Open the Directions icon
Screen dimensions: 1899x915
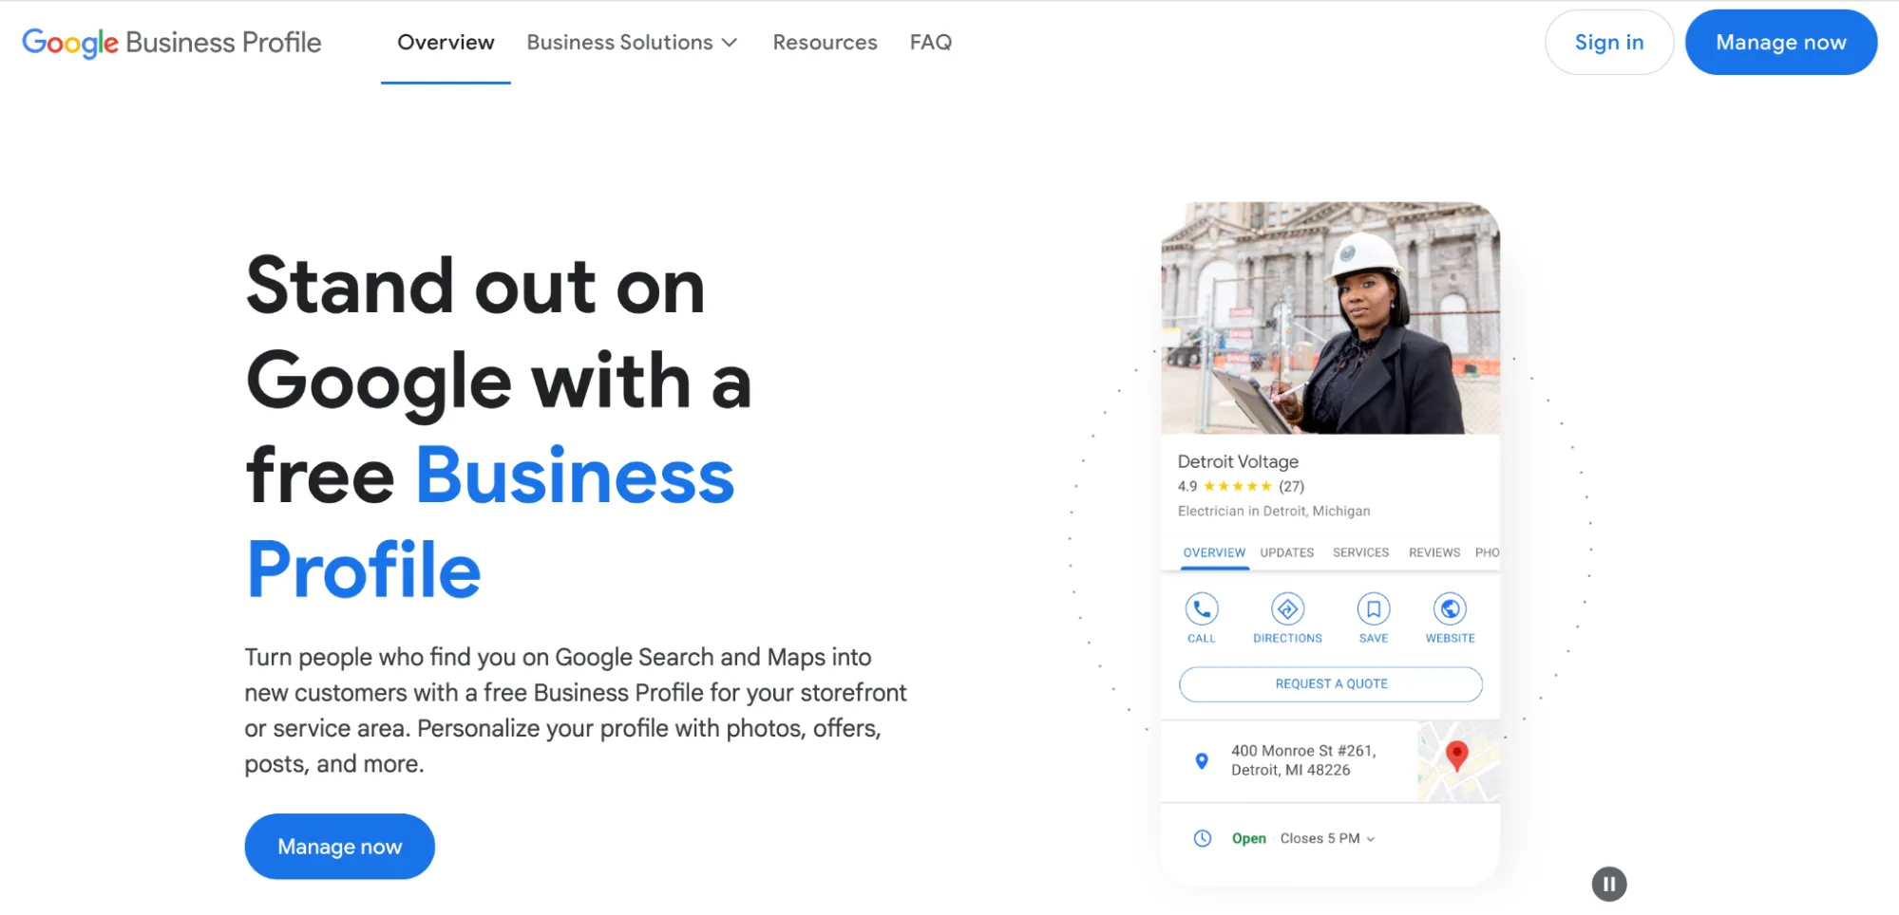click(x=1287, y=610)
